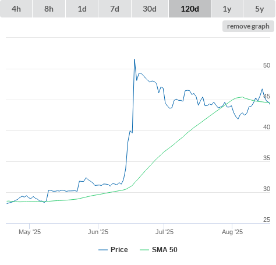The image size is (276, 265).
Task: Click the active 120d tab
Action: coord(190,9)
